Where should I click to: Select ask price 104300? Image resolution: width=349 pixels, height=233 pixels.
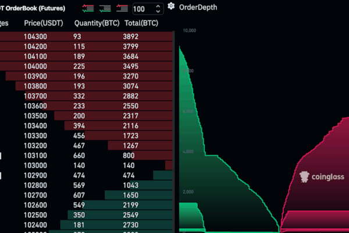click(x=35, y=37)
